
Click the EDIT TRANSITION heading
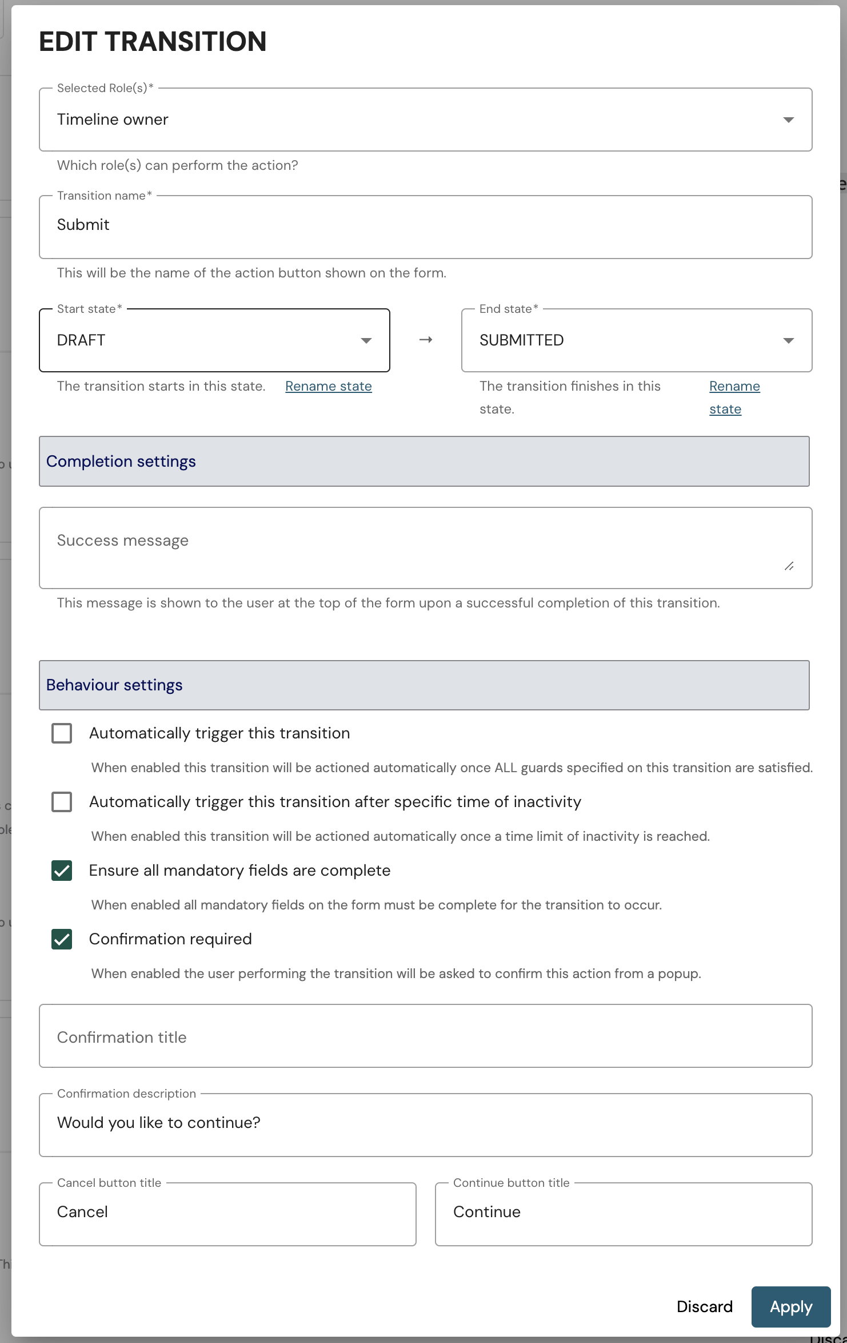pos(153,42)
